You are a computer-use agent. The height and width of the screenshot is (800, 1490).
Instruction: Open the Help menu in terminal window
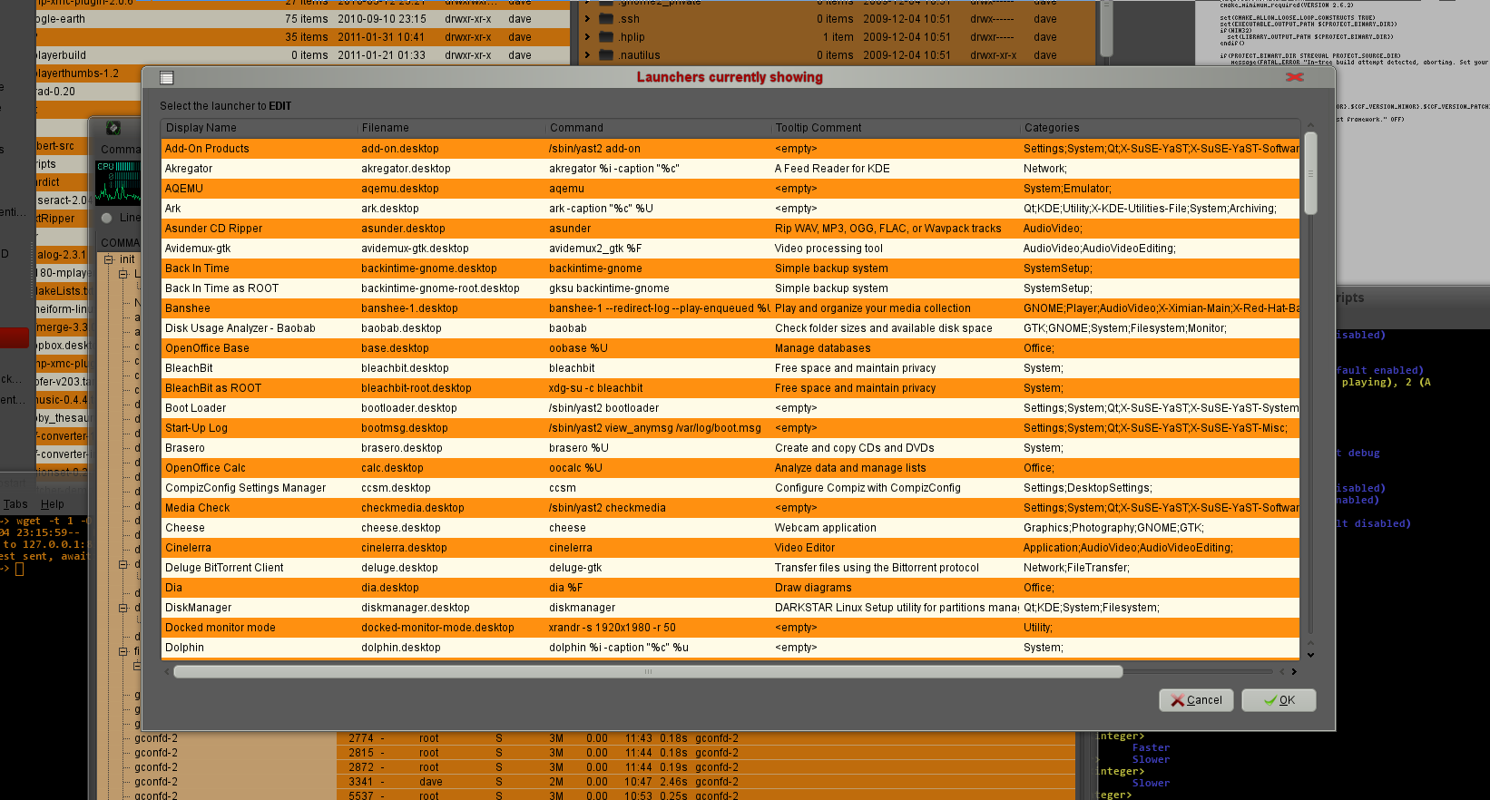tap(53, 504)
